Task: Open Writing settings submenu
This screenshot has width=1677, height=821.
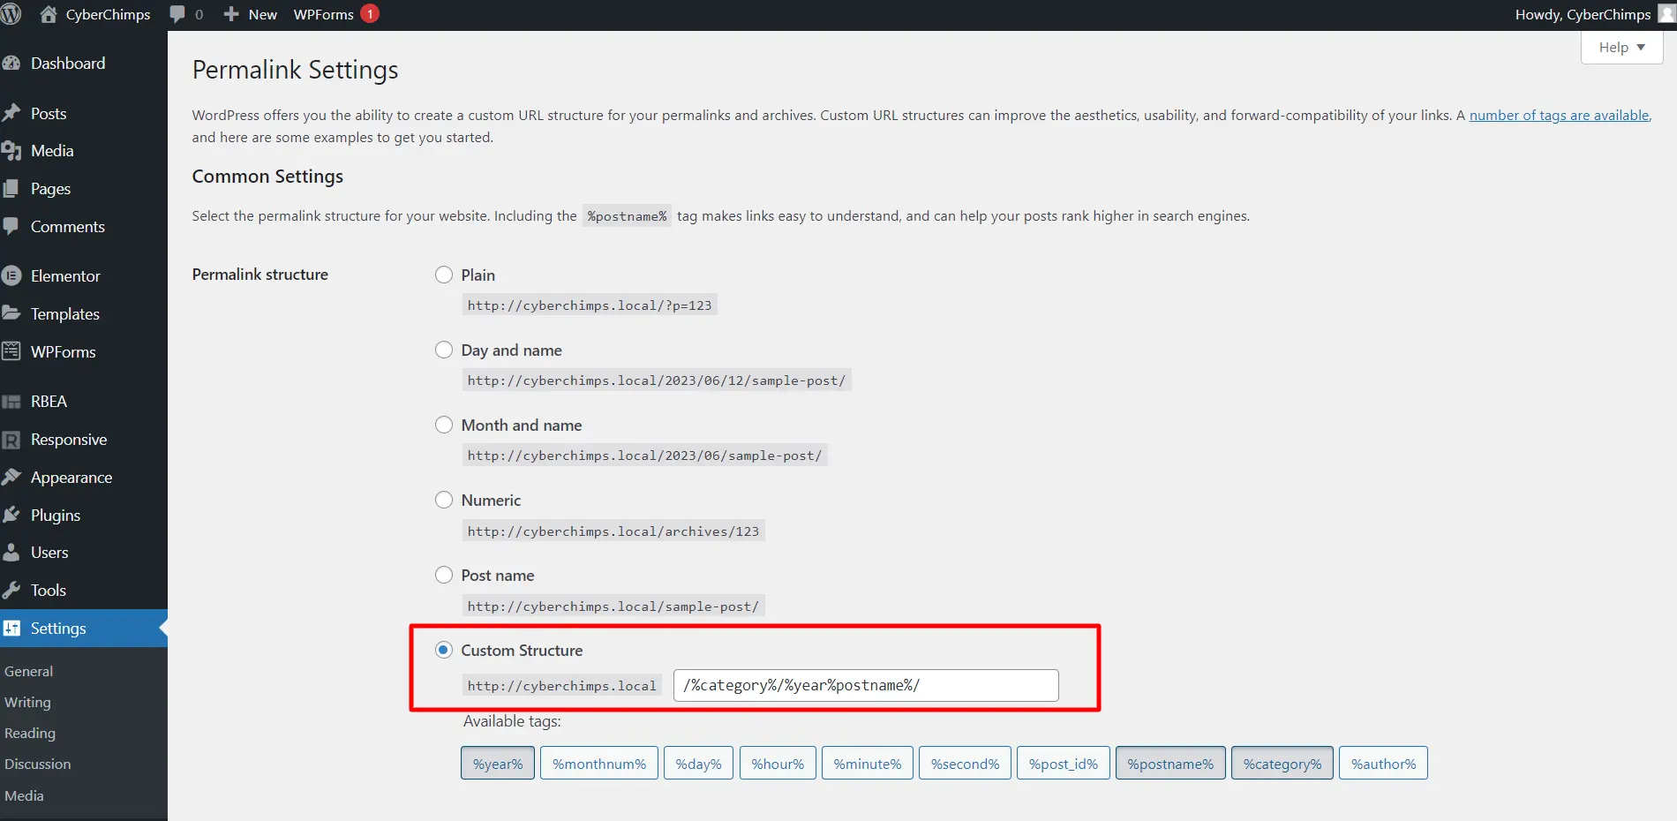Action: [x=27, y=702]
